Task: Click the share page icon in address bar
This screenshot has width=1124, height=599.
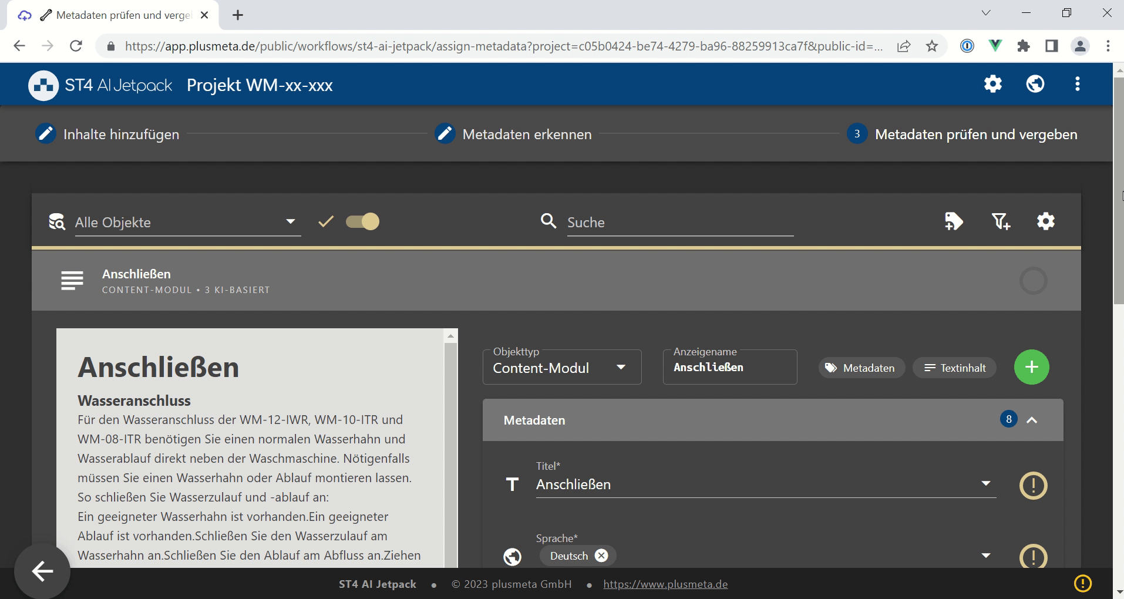Action: [904, 46]
